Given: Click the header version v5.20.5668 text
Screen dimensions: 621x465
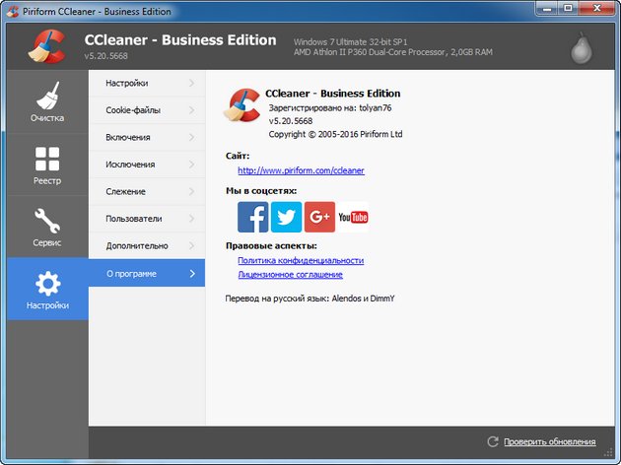Looking at the screenshot, I should click(105, 56).
